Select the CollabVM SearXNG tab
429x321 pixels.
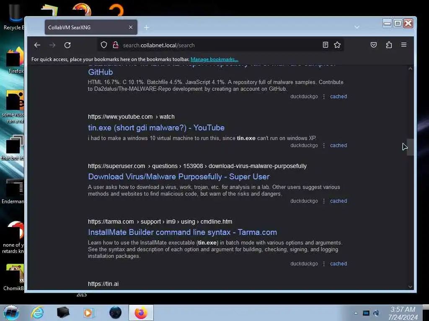pyautogui.click(x=91, y=27)
